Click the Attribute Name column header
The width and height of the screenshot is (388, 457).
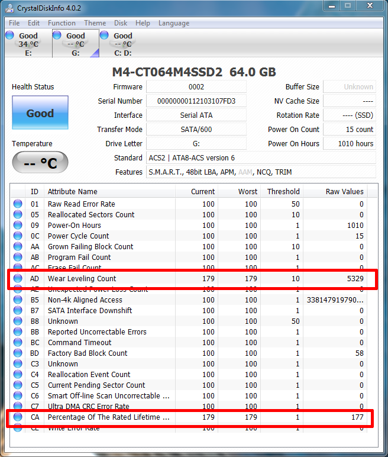click(x=109, y=191)
